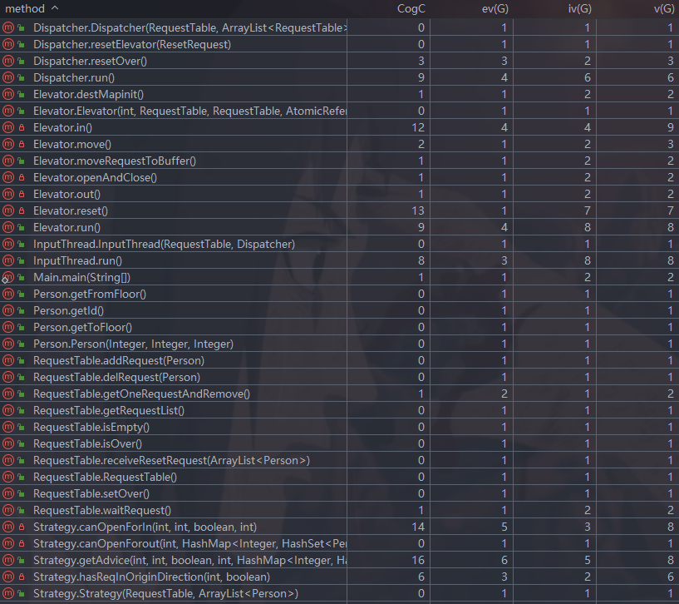This screenshot has width=679, height=604.
Task: Select the Elevator.run() method name
Action: tap(66, 227)
